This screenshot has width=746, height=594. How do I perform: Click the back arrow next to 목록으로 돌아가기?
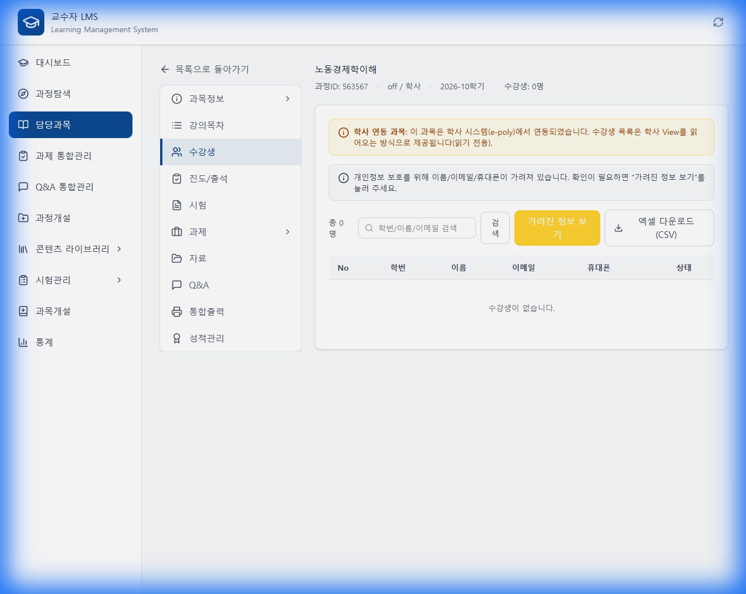[x=165, y=69]
